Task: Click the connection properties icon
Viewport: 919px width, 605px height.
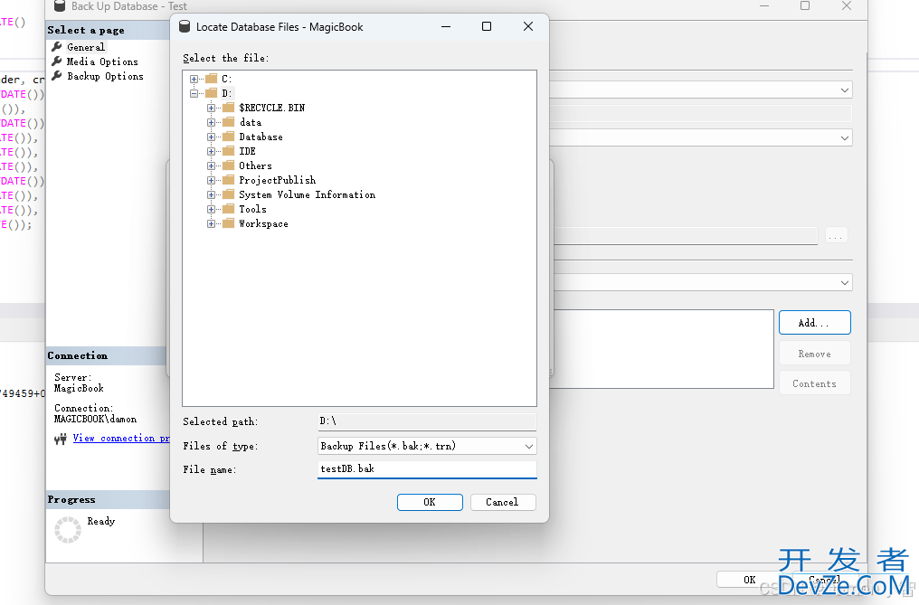Action: pos(61,440)
